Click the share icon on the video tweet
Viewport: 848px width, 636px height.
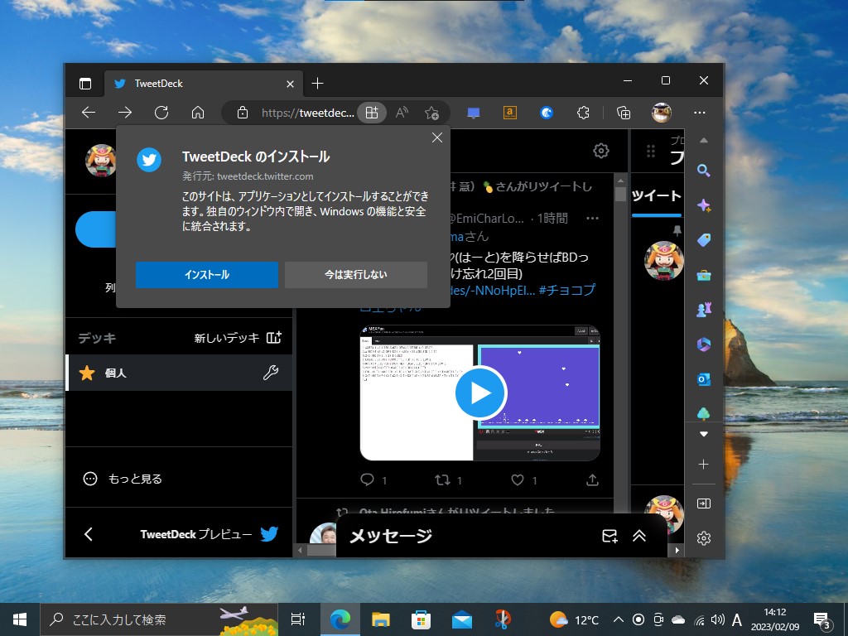pyautogui.click(x=592, y=479)
